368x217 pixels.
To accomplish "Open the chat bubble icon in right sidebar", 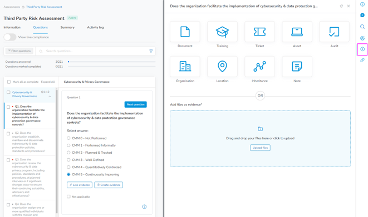I will coord(362,15).
